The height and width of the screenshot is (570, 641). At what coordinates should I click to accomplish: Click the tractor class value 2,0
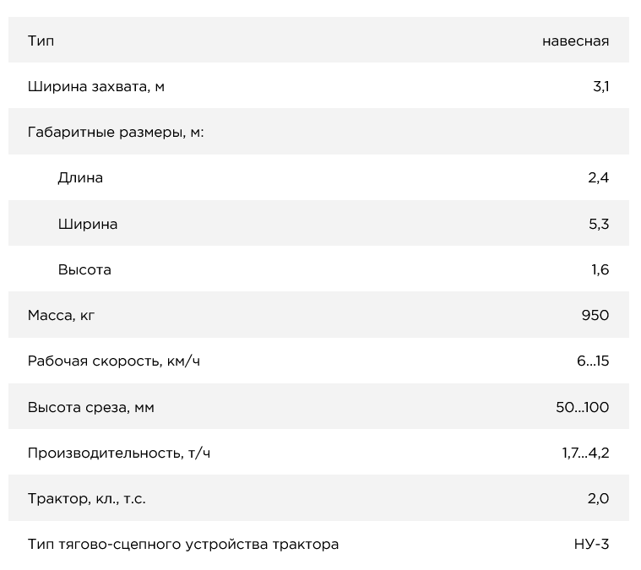point(598,498)
